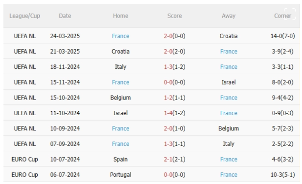The width and height of the screenshot is (302, 184).
Task: Click the Home column header
Action: click(120, 16)
